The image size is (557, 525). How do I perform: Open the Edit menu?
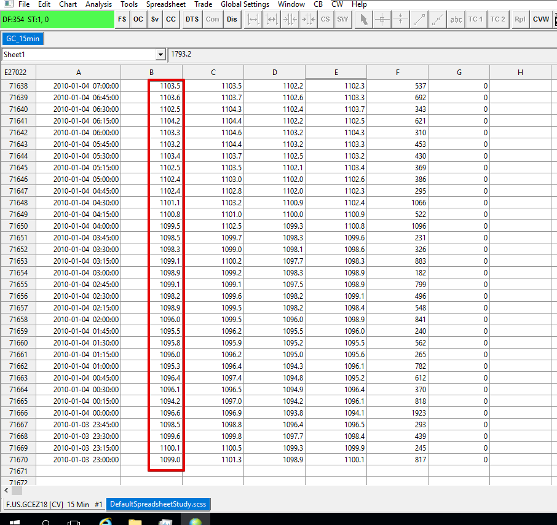pyautogui.click(x=44, y=4)
